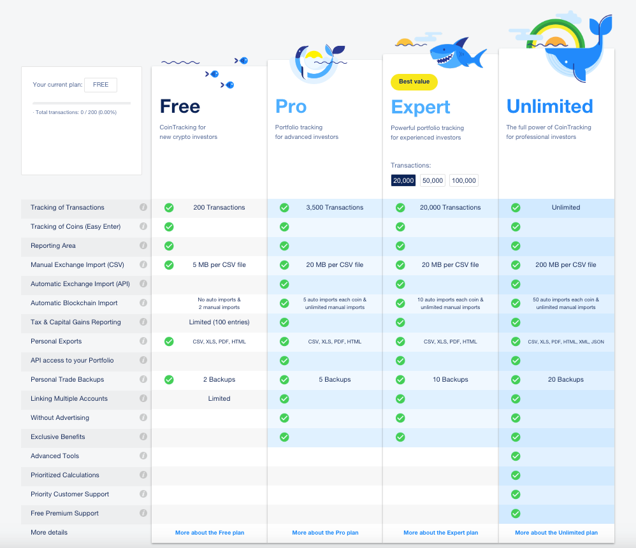Click the Best value badge
This screenshot has width=636, height=548.
click(x=414, y=82)
